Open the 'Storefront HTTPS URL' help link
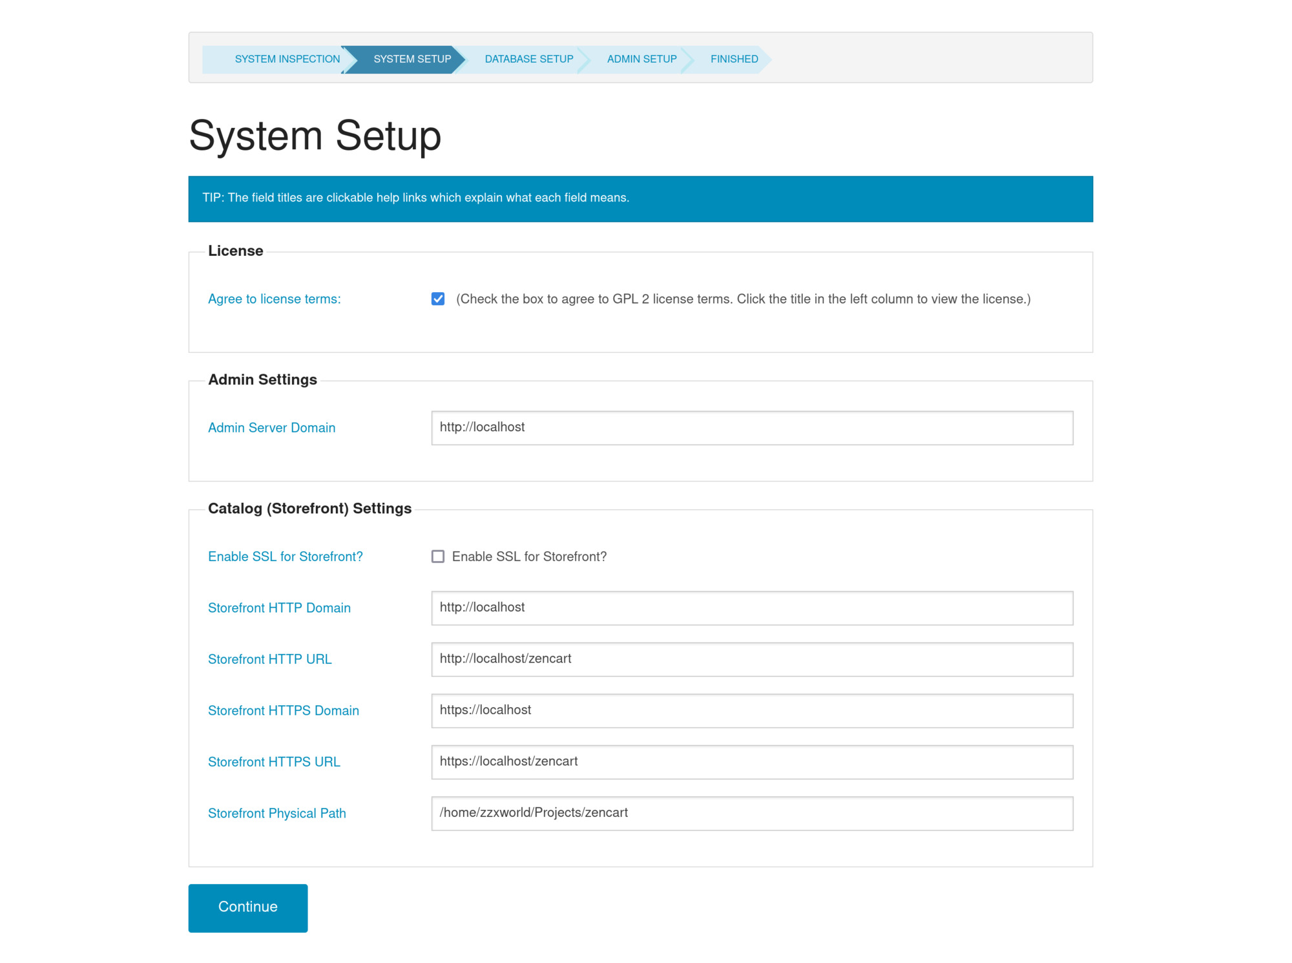Image resolution: width=1292 pixels, height=963 pixels. click(x=275, y=761)
